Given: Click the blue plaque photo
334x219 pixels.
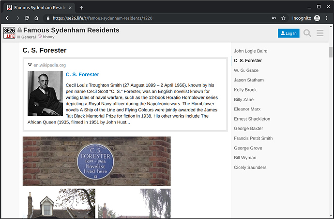Looking at the screenshot, I should point(96,161).
